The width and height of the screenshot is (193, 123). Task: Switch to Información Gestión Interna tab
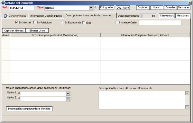tap(46, 16)
